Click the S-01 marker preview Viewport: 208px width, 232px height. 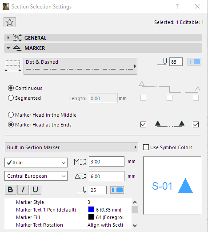coord(172,186)
